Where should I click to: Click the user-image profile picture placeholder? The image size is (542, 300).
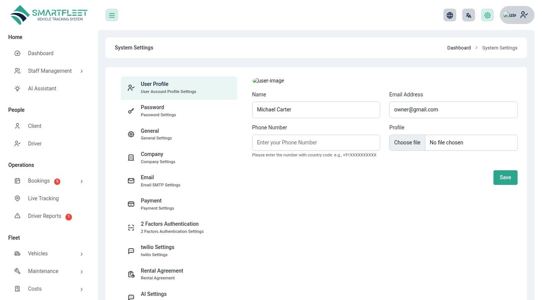268,81
